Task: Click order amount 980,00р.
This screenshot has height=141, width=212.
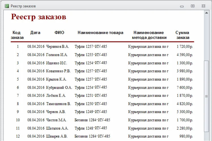Action: pos(186,136)
